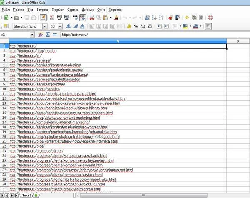This screenshot has height=198, width=250.
Task: Open the font size dropdown
Action: point(60,26)
